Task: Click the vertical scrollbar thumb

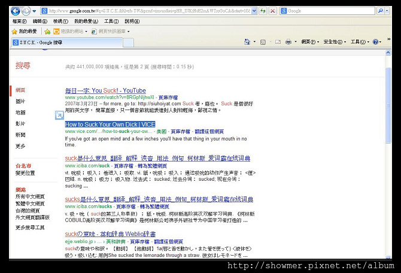Action: (x=388, y=105)
